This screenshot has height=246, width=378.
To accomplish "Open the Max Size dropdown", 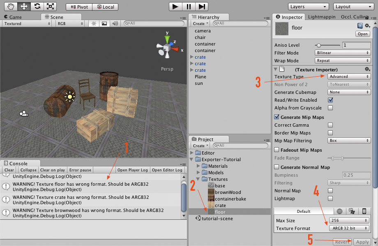I will click(x=349, y=220).
